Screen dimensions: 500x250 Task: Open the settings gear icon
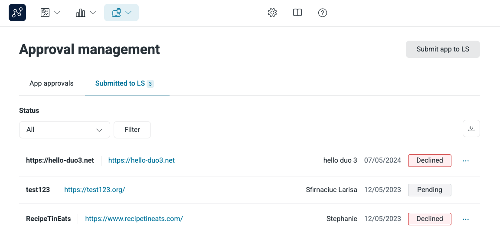tap(272, 13)
